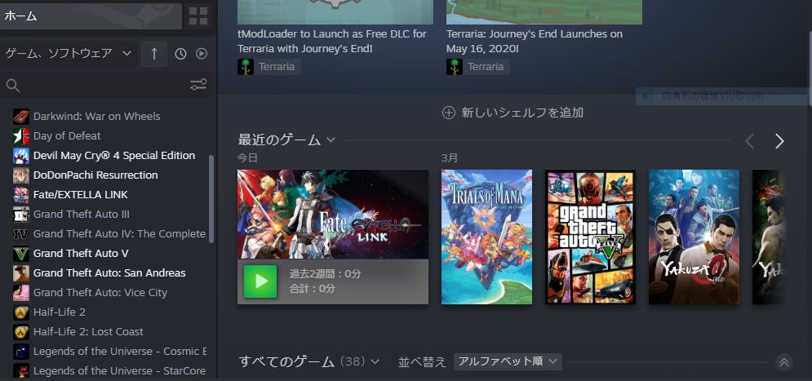
Task: Click the library search magnifier icon
Action: (13, 86)
